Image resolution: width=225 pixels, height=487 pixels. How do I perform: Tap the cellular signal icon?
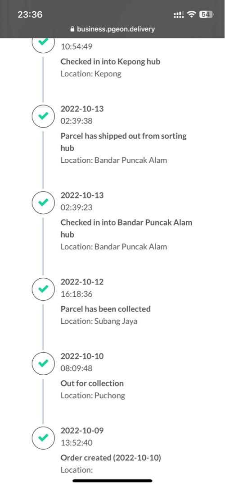pos(179,14)
